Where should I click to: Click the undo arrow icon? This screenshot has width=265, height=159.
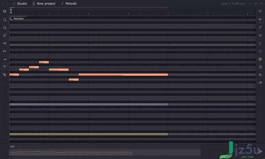pyautogui.click(x=260, y=75)
